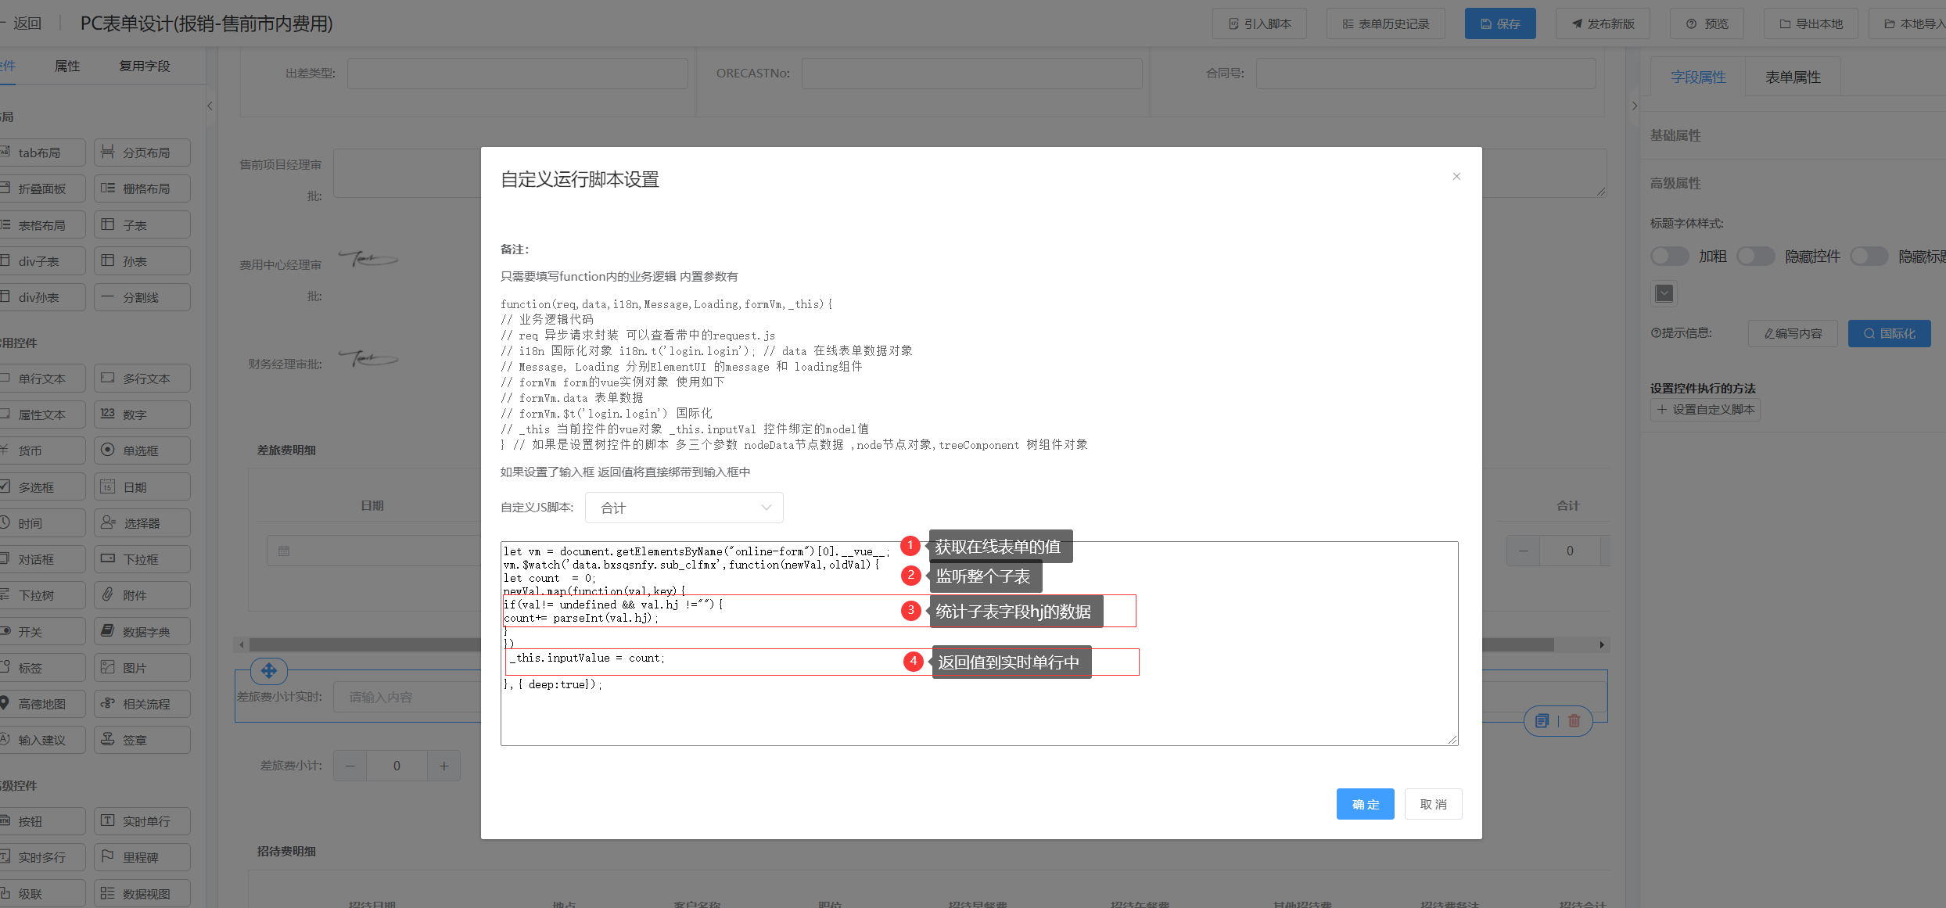
Task: Toggle the 加粗 bold switch
Action: click(x=1669, y=257)
